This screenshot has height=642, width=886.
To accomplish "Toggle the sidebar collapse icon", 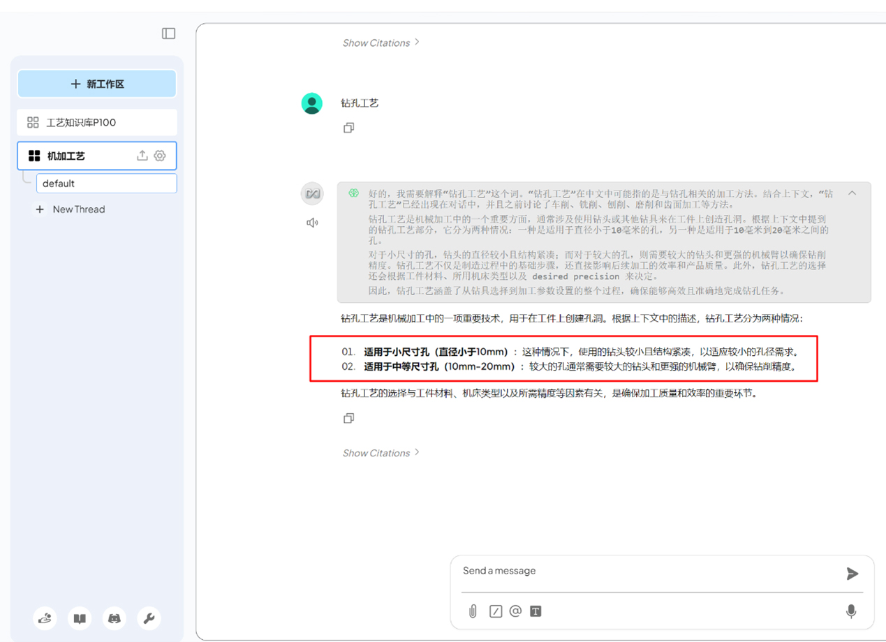I will coord(168,33).
